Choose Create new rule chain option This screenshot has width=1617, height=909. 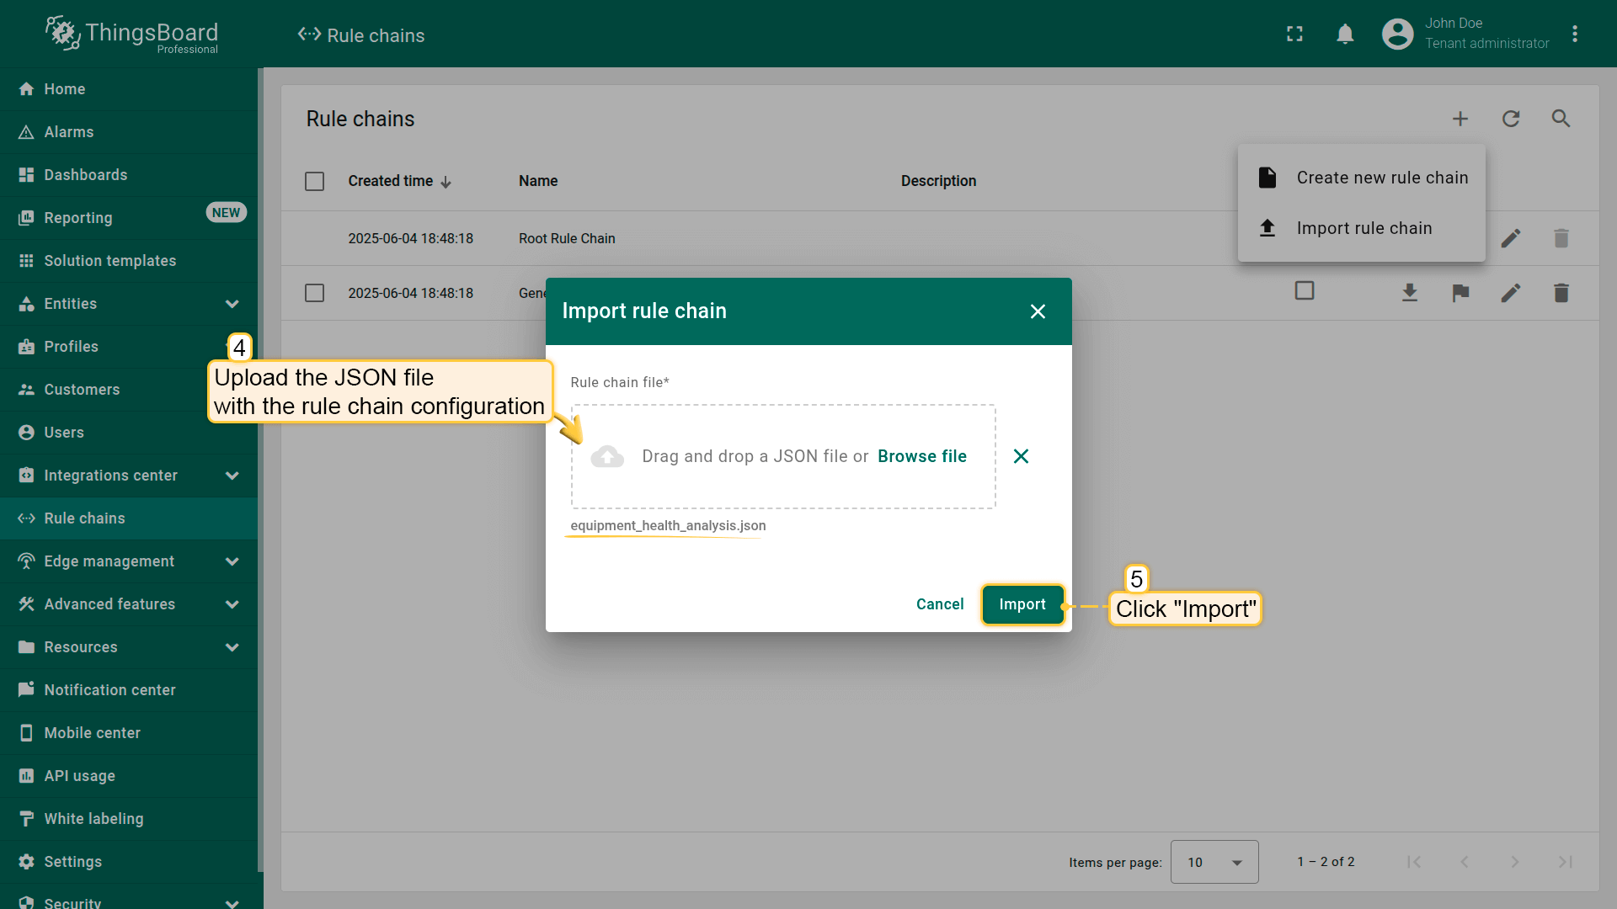(x=1381, y=178)
